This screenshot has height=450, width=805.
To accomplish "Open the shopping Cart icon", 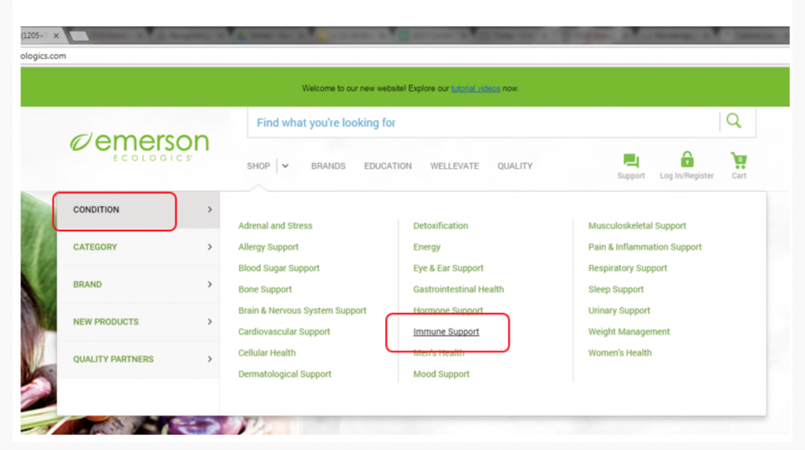I will tap(739, 160).
